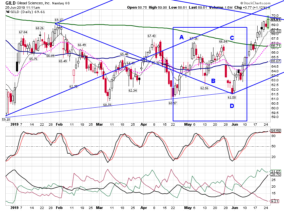Click the green up-arrow change indicator
284x211 pixels.
(269, 8)
